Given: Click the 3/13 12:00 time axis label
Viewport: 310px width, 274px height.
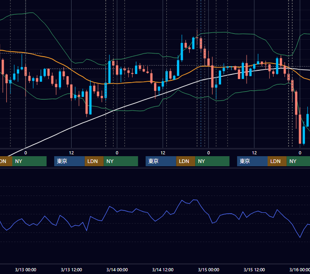Looking at the screenshot, I should coord(72,269).
